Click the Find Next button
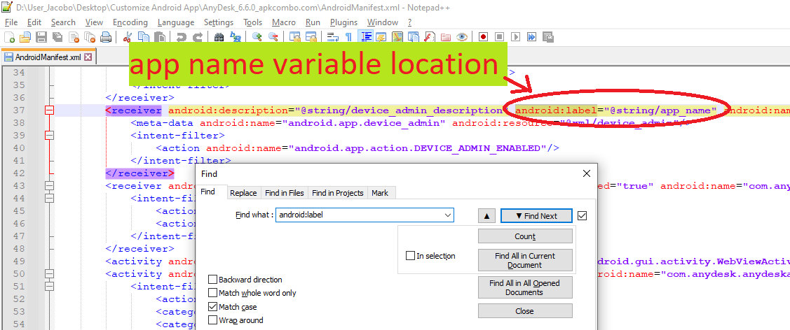The width and height of the screenshot is (790, 330). (x=536, y=216)
